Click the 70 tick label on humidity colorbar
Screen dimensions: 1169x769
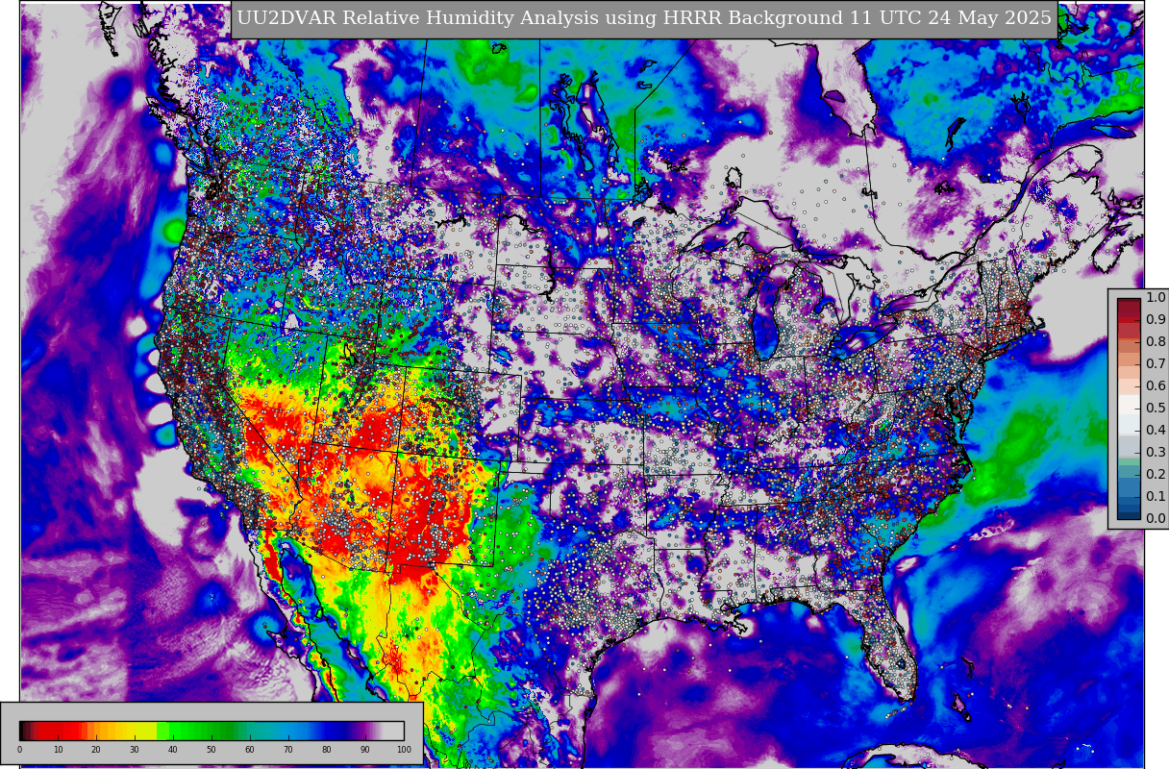288,749
